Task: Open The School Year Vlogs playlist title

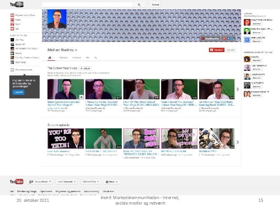Action: [62, 68]
